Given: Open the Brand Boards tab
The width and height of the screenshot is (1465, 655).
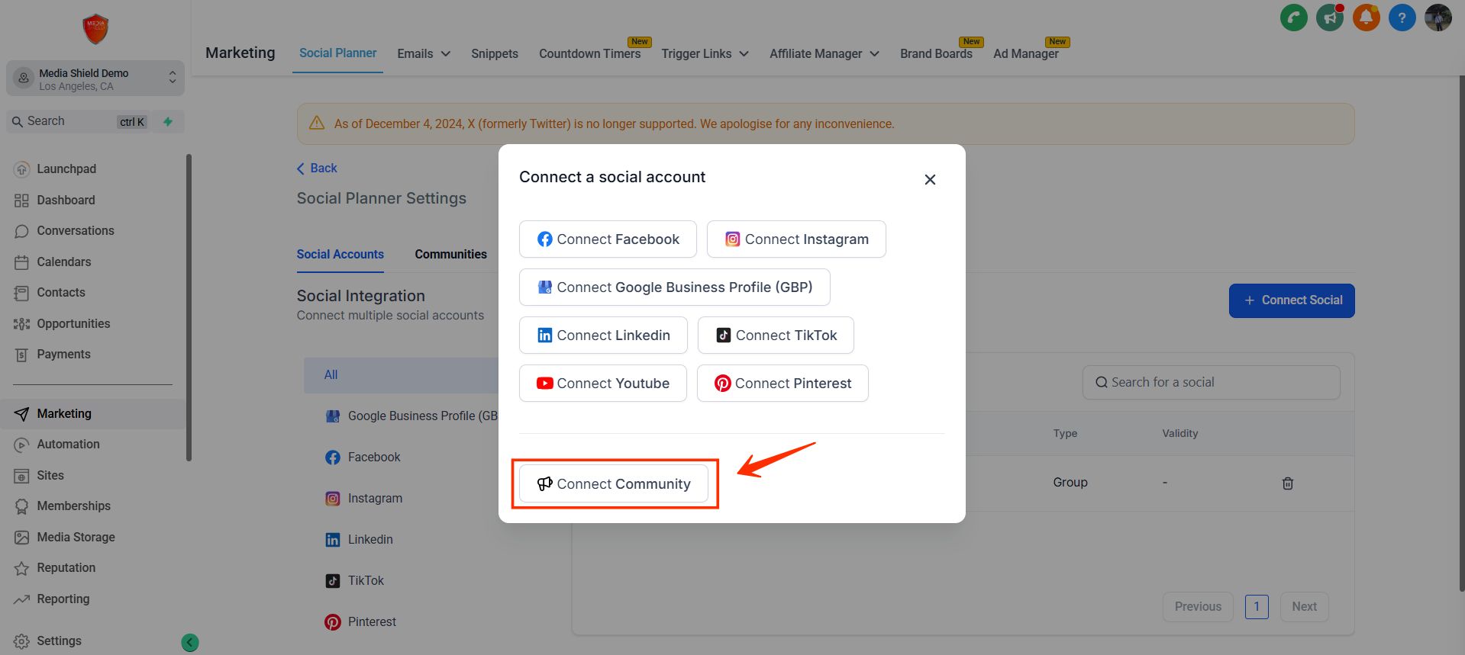Looking at the screenshot, I should click(x=936, y=53).
